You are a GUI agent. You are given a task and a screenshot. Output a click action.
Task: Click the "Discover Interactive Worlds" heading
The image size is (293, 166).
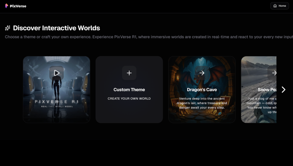[56, 28]
